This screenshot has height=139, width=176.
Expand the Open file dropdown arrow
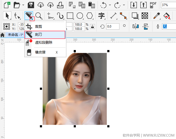23,5
